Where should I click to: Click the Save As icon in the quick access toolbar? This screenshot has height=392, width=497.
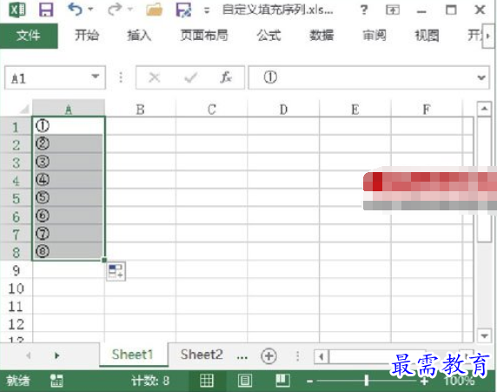pos(183,10)
